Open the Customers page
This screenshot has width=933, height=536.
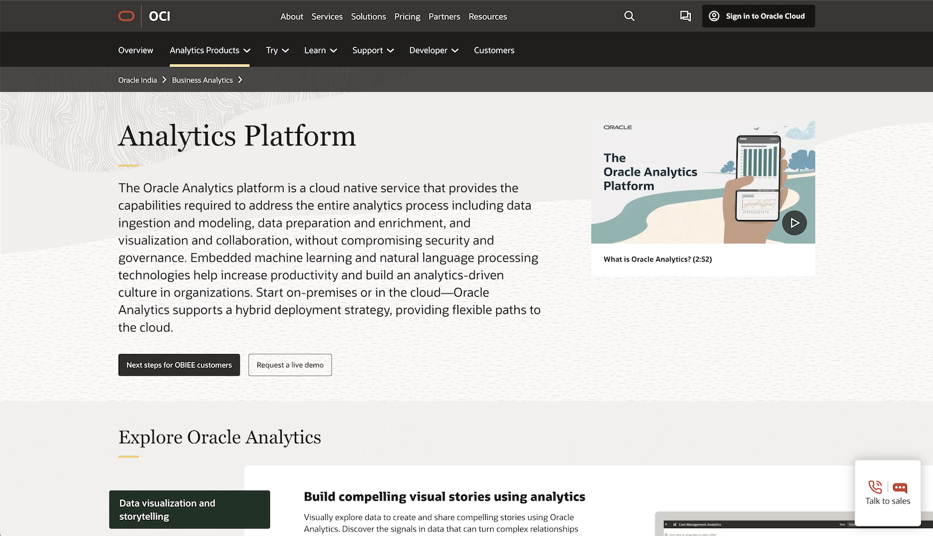point(494,50)
